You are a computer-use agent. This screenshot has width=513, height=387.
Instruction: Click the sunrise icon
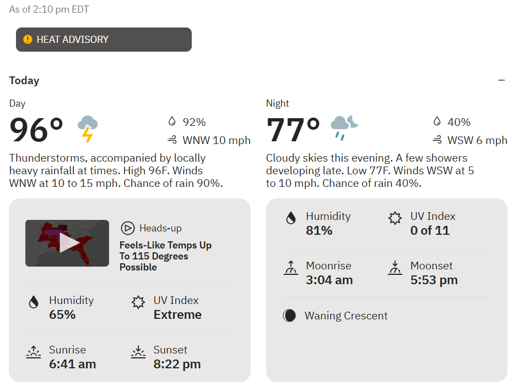(34, 352)
